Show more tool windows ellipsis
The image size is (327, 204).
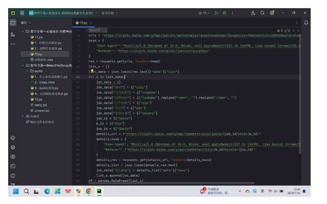click(x=13, y=44)
